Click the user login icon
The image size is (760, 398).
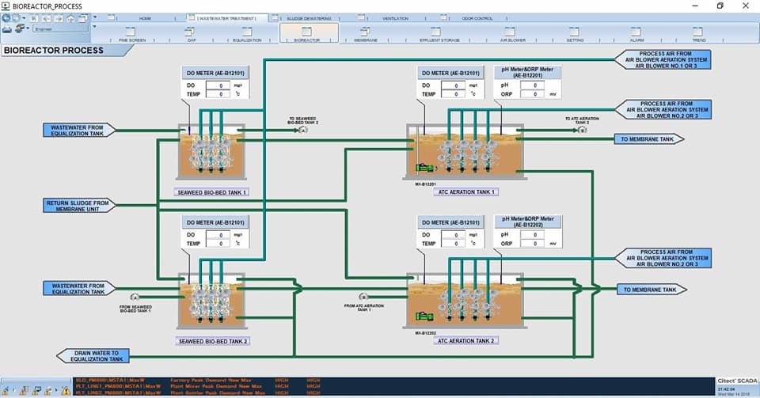20,29
